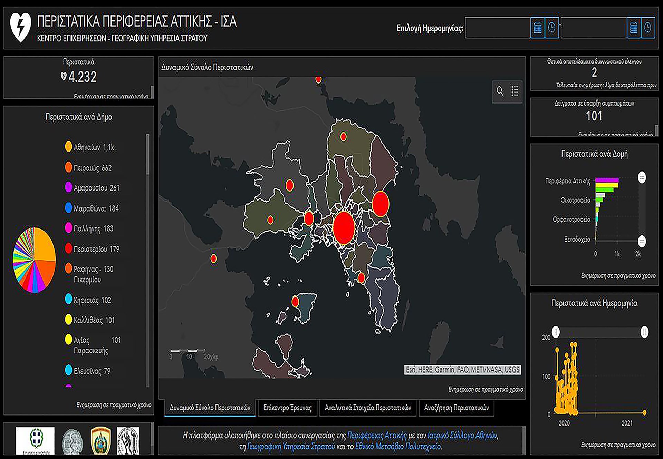This screenshot has width=663, height=459.
Task: Click the largest red circle over Athens
Action: click(x=344, y=228)
